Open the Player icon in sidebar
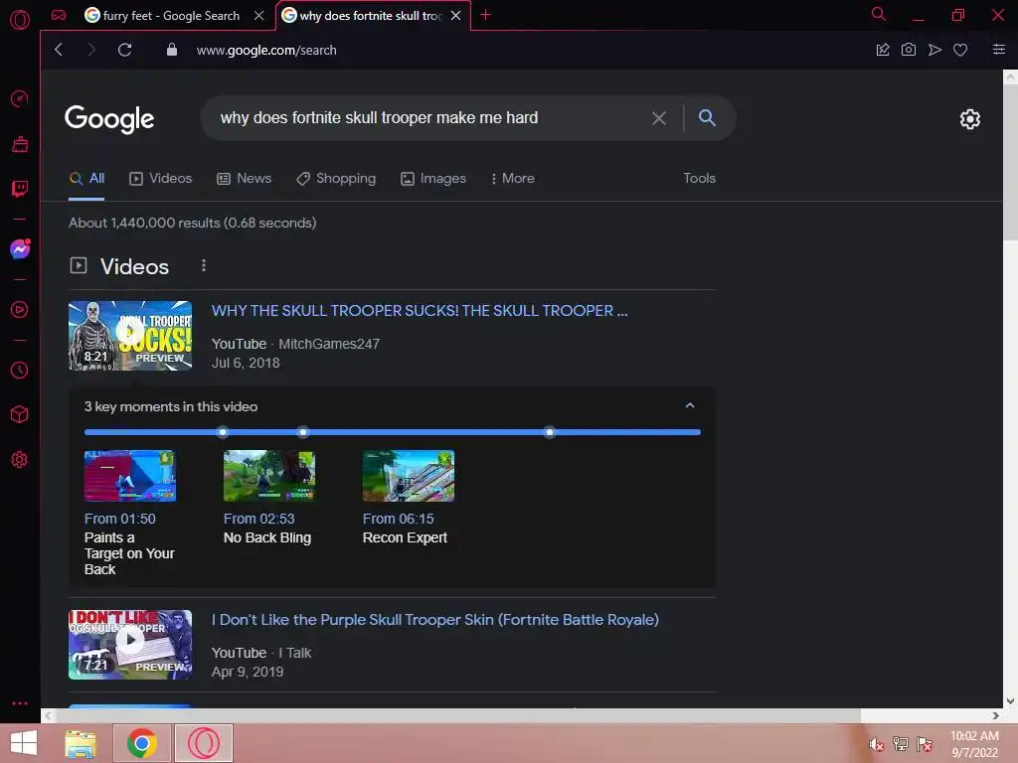This screenshot has width=1018, height=763. pyautogui.click(x=20, y=310)
